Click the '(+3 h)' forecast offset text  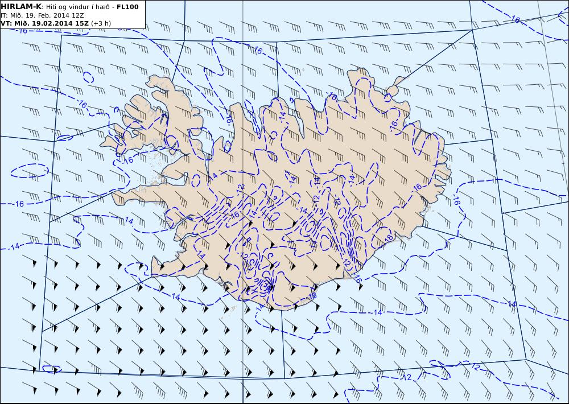(x=101, y=23)
